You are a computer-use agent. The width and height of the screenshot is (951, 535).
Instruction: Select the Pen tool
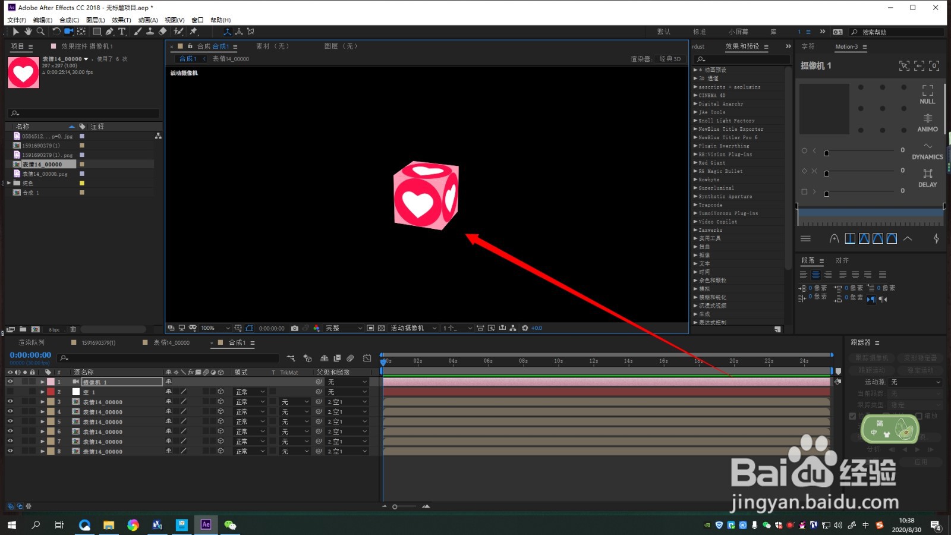pos(109,32)
